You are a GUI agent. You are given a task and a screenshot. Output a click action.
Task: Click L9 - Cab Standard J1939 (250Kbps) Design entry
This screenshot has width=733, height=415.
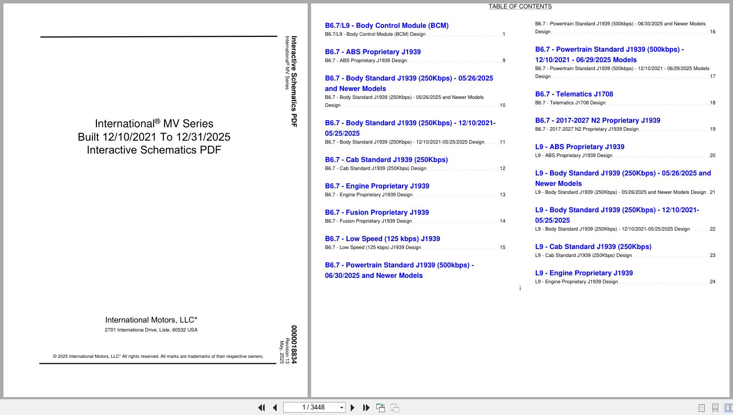click(x=625, y=255)
